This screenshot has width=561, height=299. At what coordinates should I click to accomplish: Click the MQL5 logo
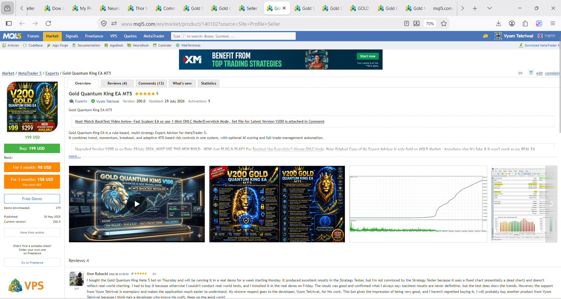(x=12, y=36)
